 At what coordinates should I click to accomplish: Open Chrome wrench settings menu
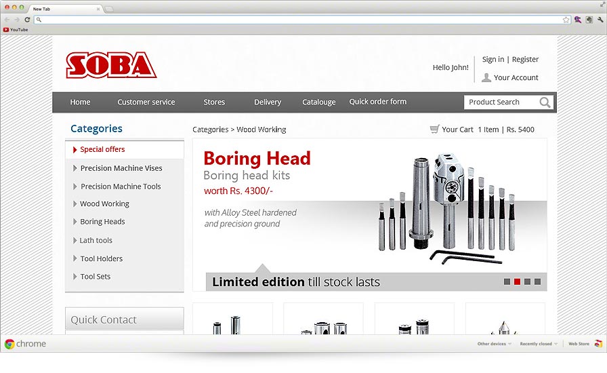point(600,20)
